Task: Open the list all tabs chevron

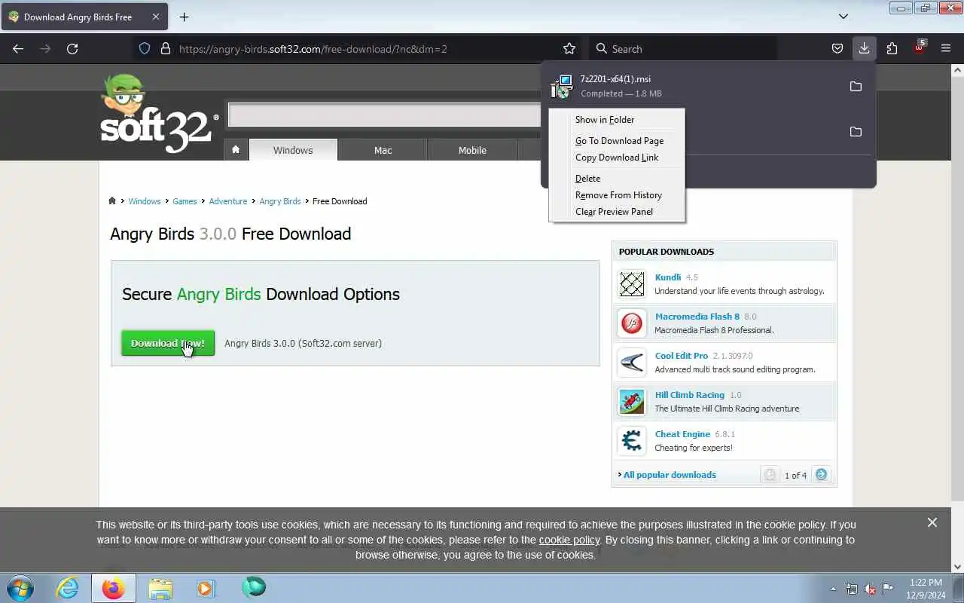Action: [843, 17]
